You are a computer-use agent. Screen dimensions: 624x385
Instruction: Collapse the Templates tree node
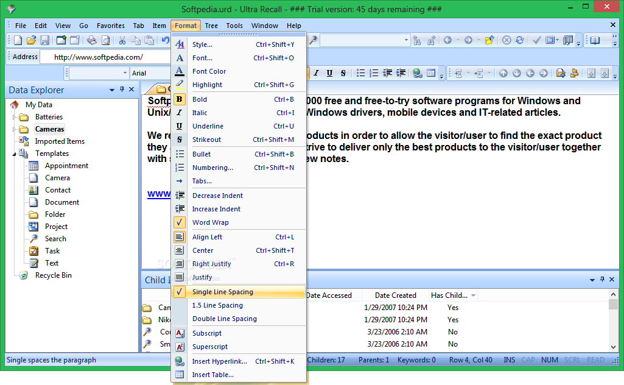point(14,154)
